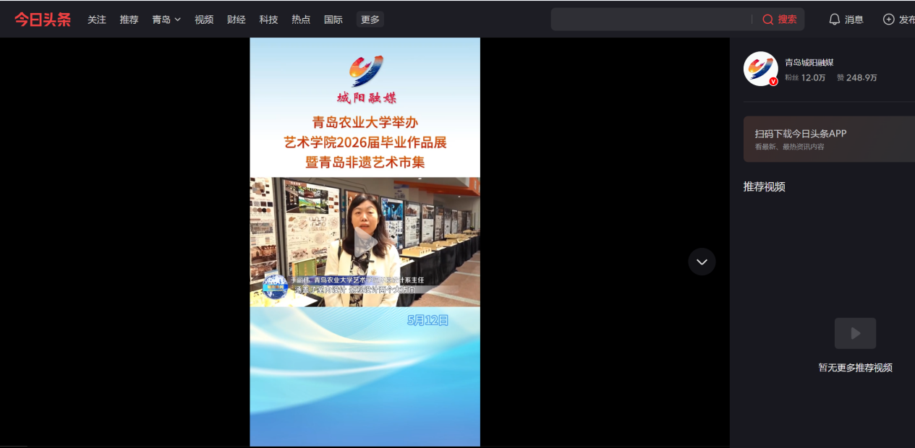Click the likes count 248.9万
The width and height of the screenshot is (915, 448).
click(861, 78)
